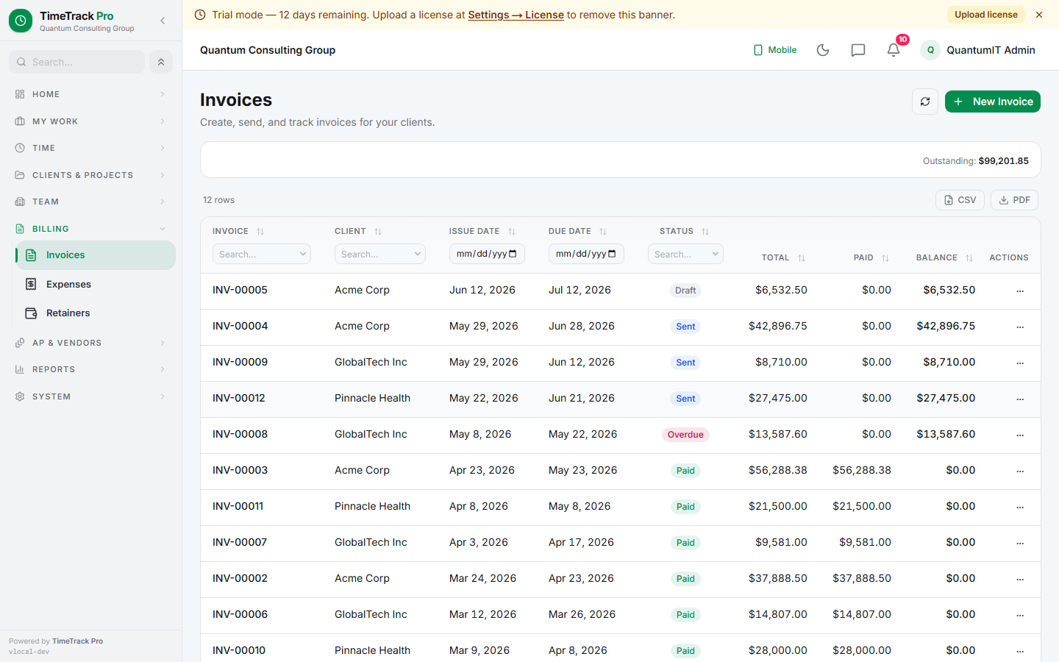The width and height of the screenshot is (1059, 662).
Task: Expand the Reports section
Action: [x=90, y=369]
